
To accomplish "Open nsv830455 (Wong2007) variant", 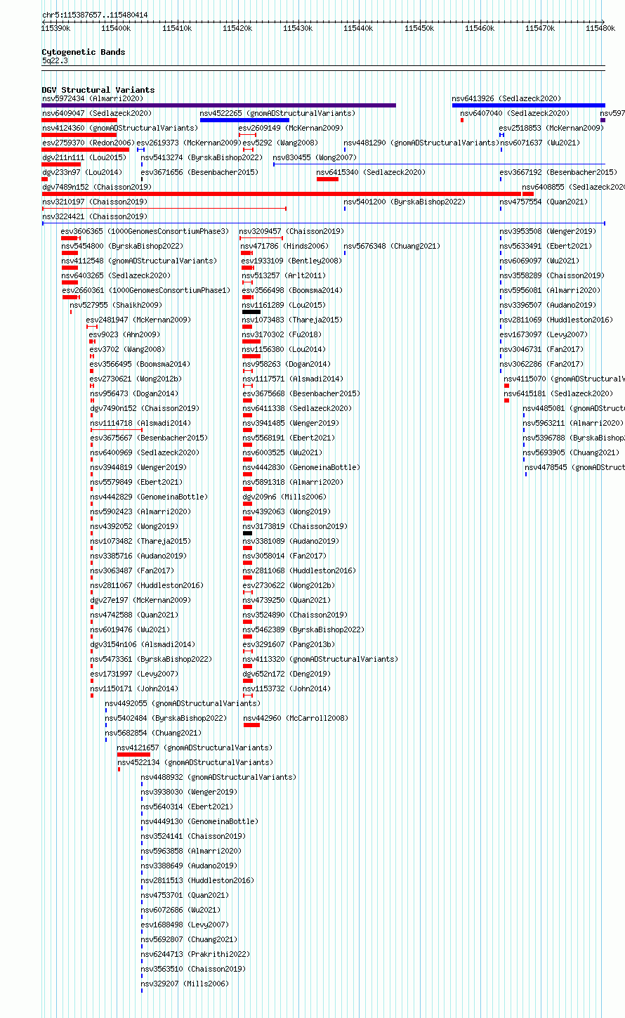I will click(315, 158).
